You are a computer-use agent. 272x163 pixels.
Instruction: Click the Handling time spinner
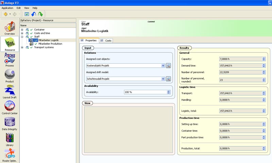tap(264, 100)
